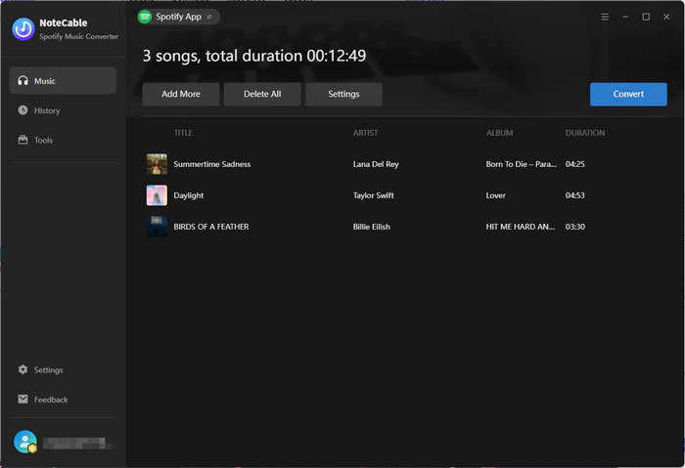Click the songs total duration heading

[254, 56]
